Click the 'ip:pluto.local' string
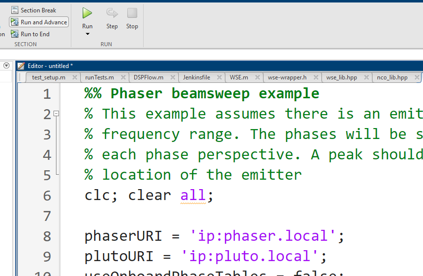The image size is (423, 276). [x=250, y=256]
